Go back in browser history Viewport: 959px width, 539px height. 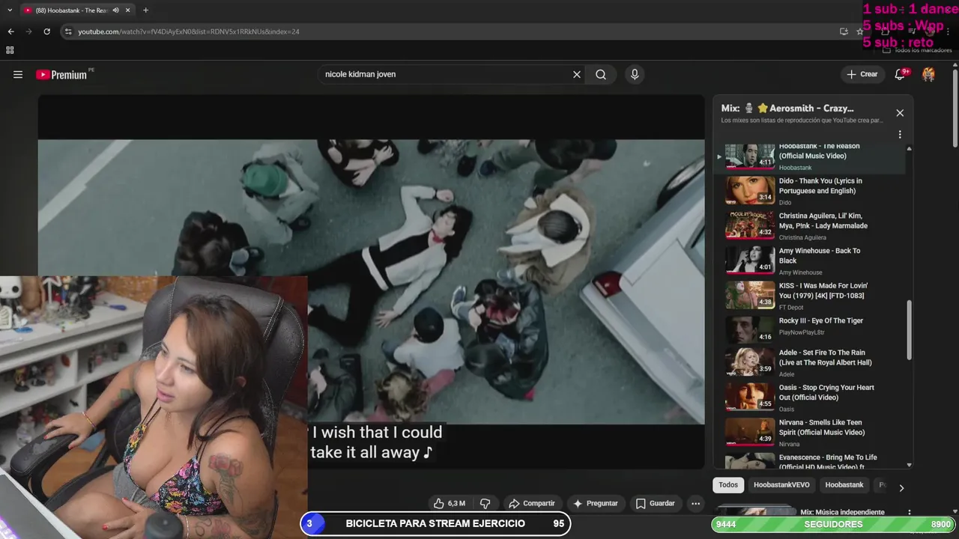pos(10,31)
